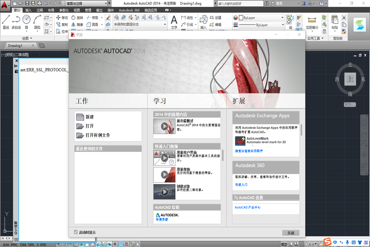Uncheck the 启动时显示 checkbox
The width and height of the screenshot is (370, 247).
(76, 232)
